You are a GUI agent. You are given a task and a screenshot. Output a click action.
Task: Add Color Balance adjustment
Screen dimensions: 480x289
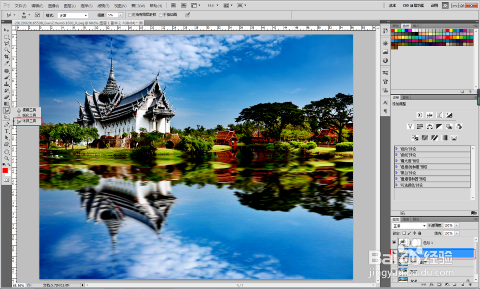pos(430,126)
